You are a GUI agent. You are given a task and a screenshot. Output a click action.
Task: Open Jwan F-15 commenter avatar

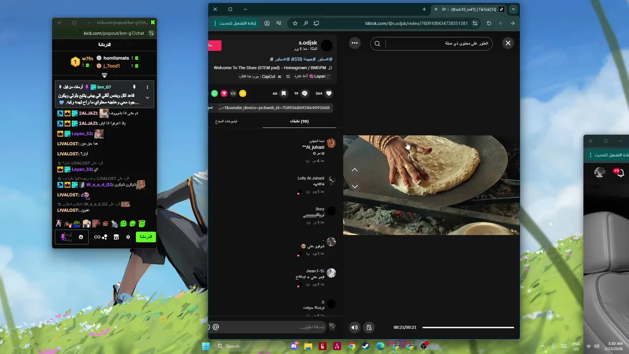[x=331, y=273]
